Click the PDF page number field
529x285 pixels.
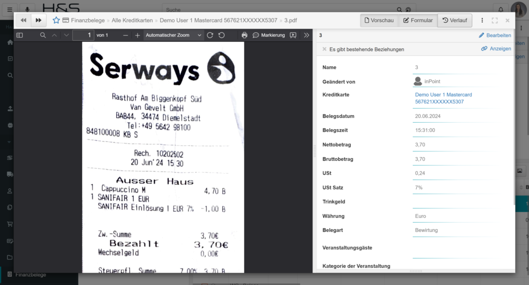point(83,35)
